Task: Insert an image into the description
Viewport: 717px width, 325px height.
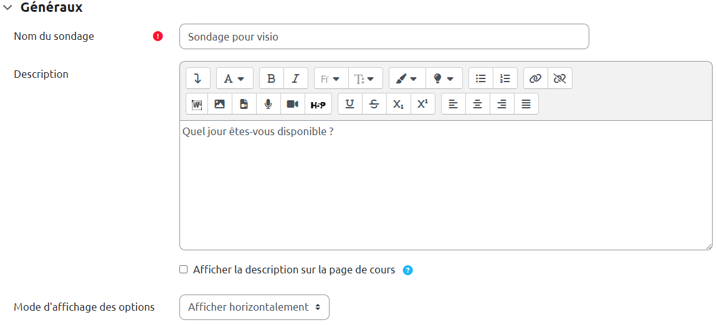Action: (219, 104)
